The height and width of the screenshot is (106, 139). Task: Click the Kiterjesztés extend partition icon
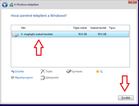click(43, 78)
